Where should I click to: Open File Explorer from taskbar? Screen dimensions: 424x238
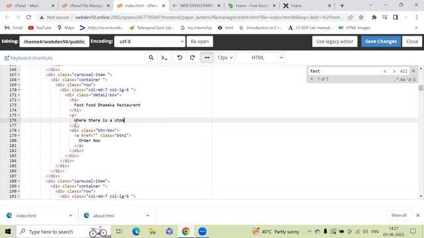tap(152, 231)
